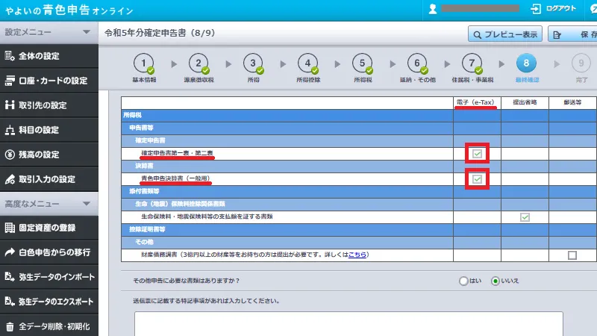
Task: Click the 弥生データのインポート icon
Action: 10,277
